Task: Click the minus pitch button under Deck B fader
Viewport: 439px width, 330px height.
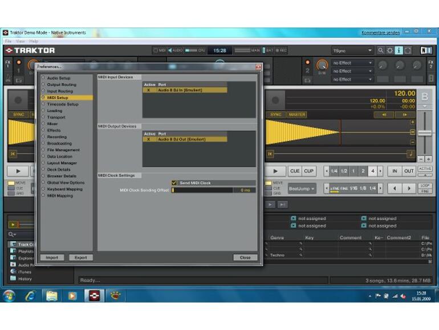Action: click(x=421, y=159)
